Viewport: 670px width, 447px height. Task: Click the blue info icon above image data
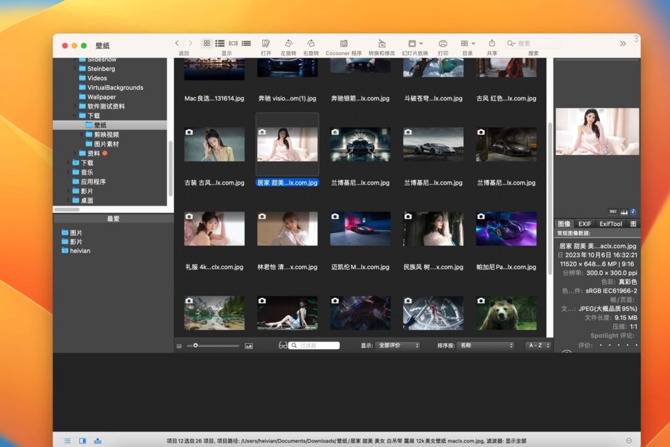[x=634, y=211]
